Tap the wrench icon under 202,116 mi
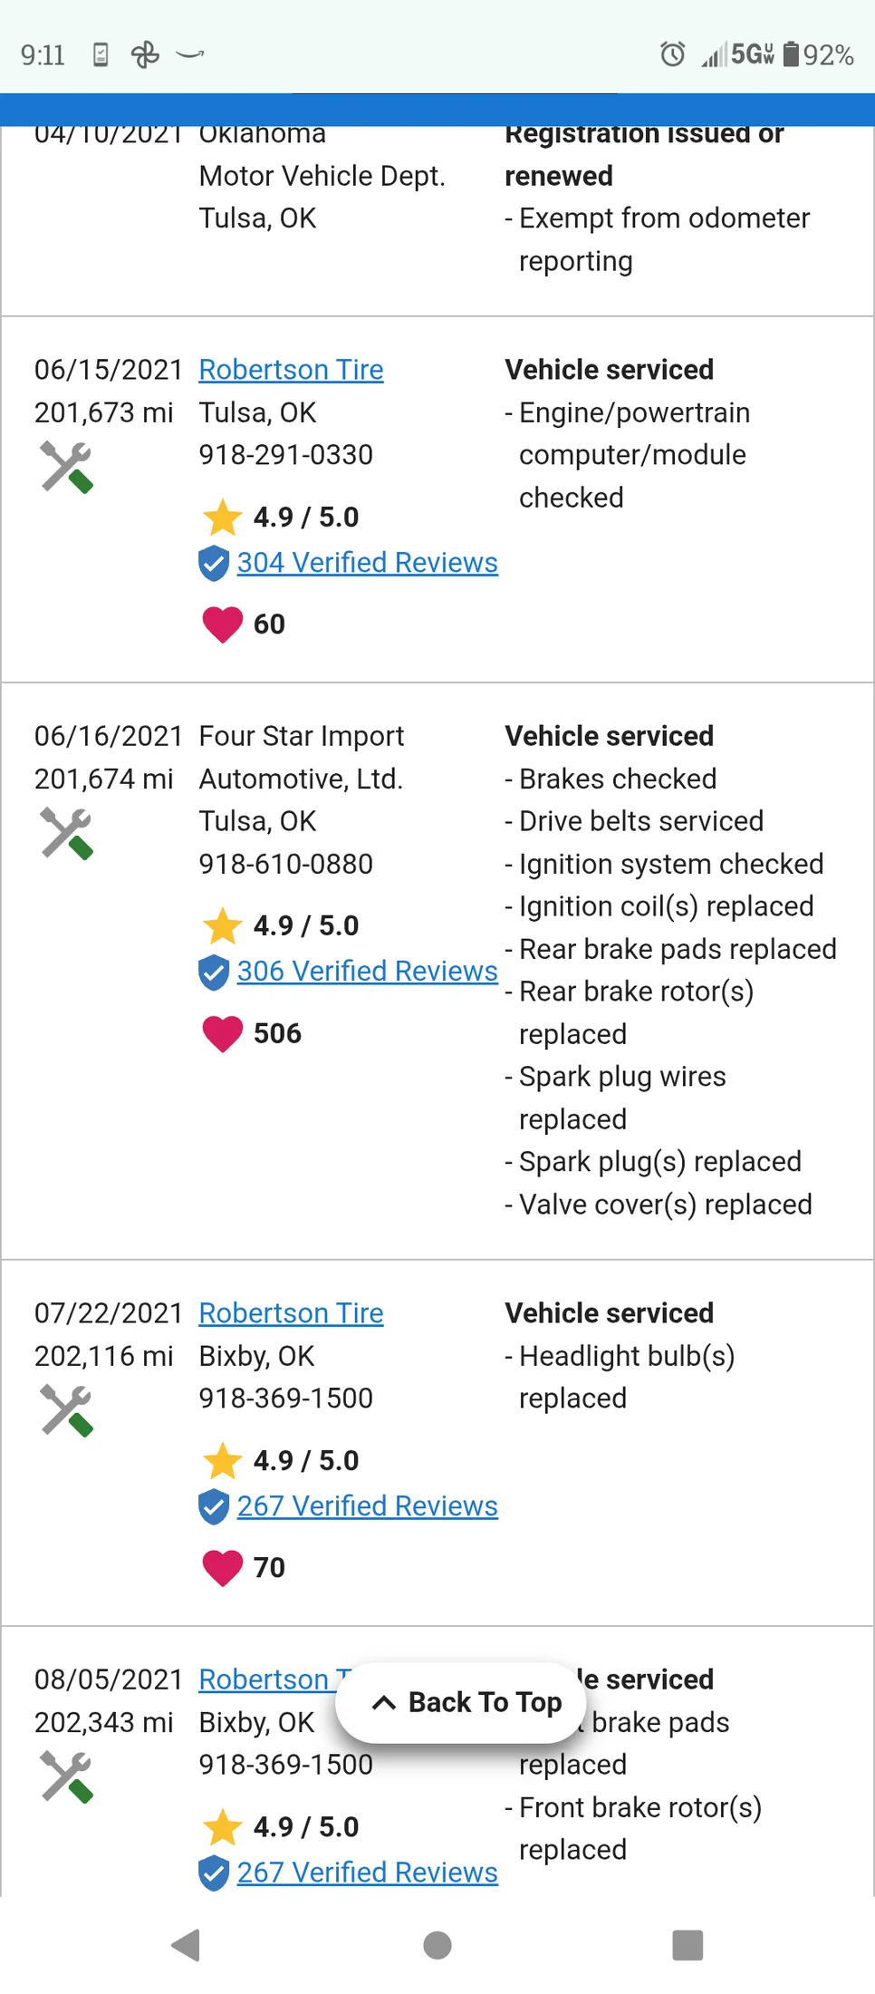The width and height of the screenshot is (875, 1994). click(x=67, y=1410)
